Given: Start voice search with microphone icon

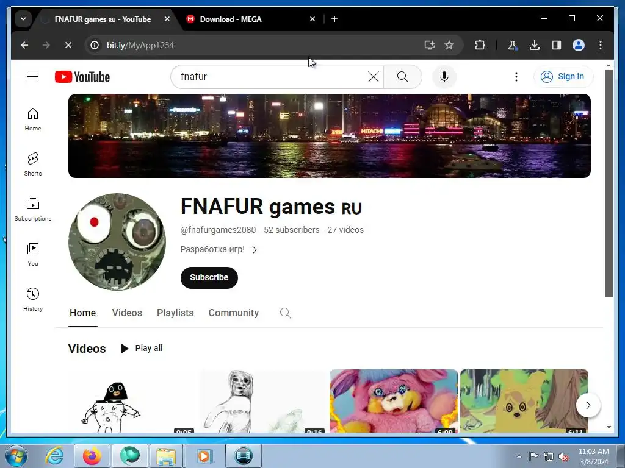Looking at the screenshot, I should tap(444, 76).
